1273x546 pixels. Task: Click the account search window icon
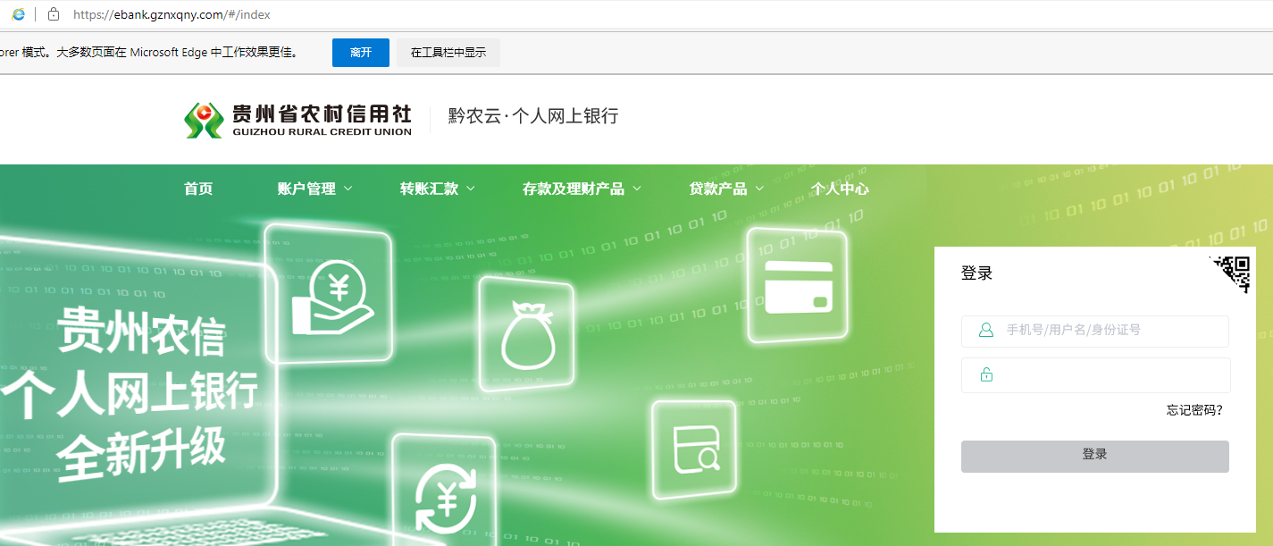click(696, 449)
